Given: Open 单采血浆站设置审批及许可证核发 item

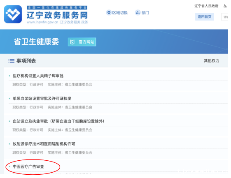Looking at the screenshot, I should 42,99.
